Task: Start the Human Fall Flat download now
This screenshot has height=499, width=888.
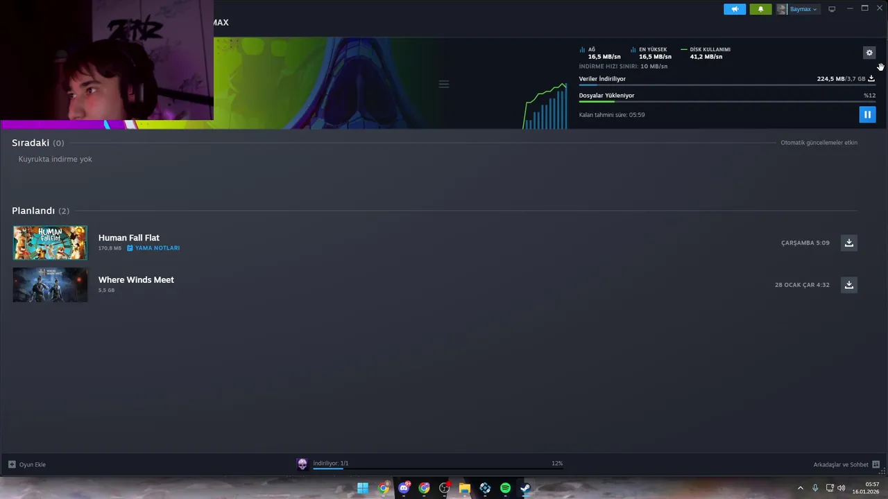Action: 848,243
